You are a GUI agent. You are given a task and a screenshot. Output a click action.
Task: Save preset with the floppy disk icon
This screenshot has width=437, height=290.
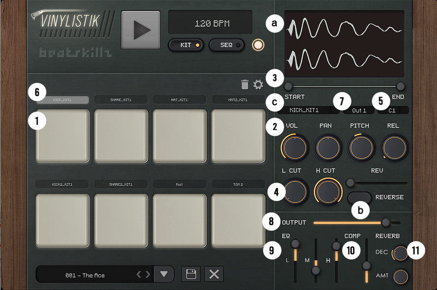(x=191, y=274)
